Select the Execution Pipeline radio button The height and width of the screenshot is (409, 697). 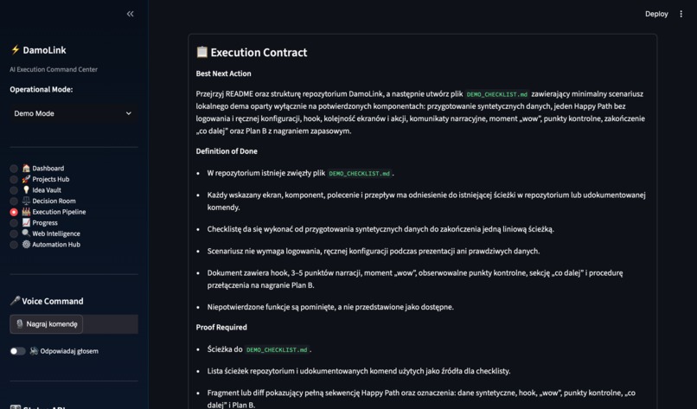coord(14,212)
